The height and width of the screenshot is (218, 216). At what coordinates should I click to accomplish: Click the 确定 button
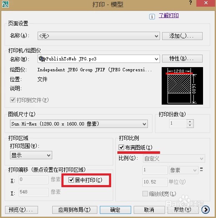pos(115,210)
